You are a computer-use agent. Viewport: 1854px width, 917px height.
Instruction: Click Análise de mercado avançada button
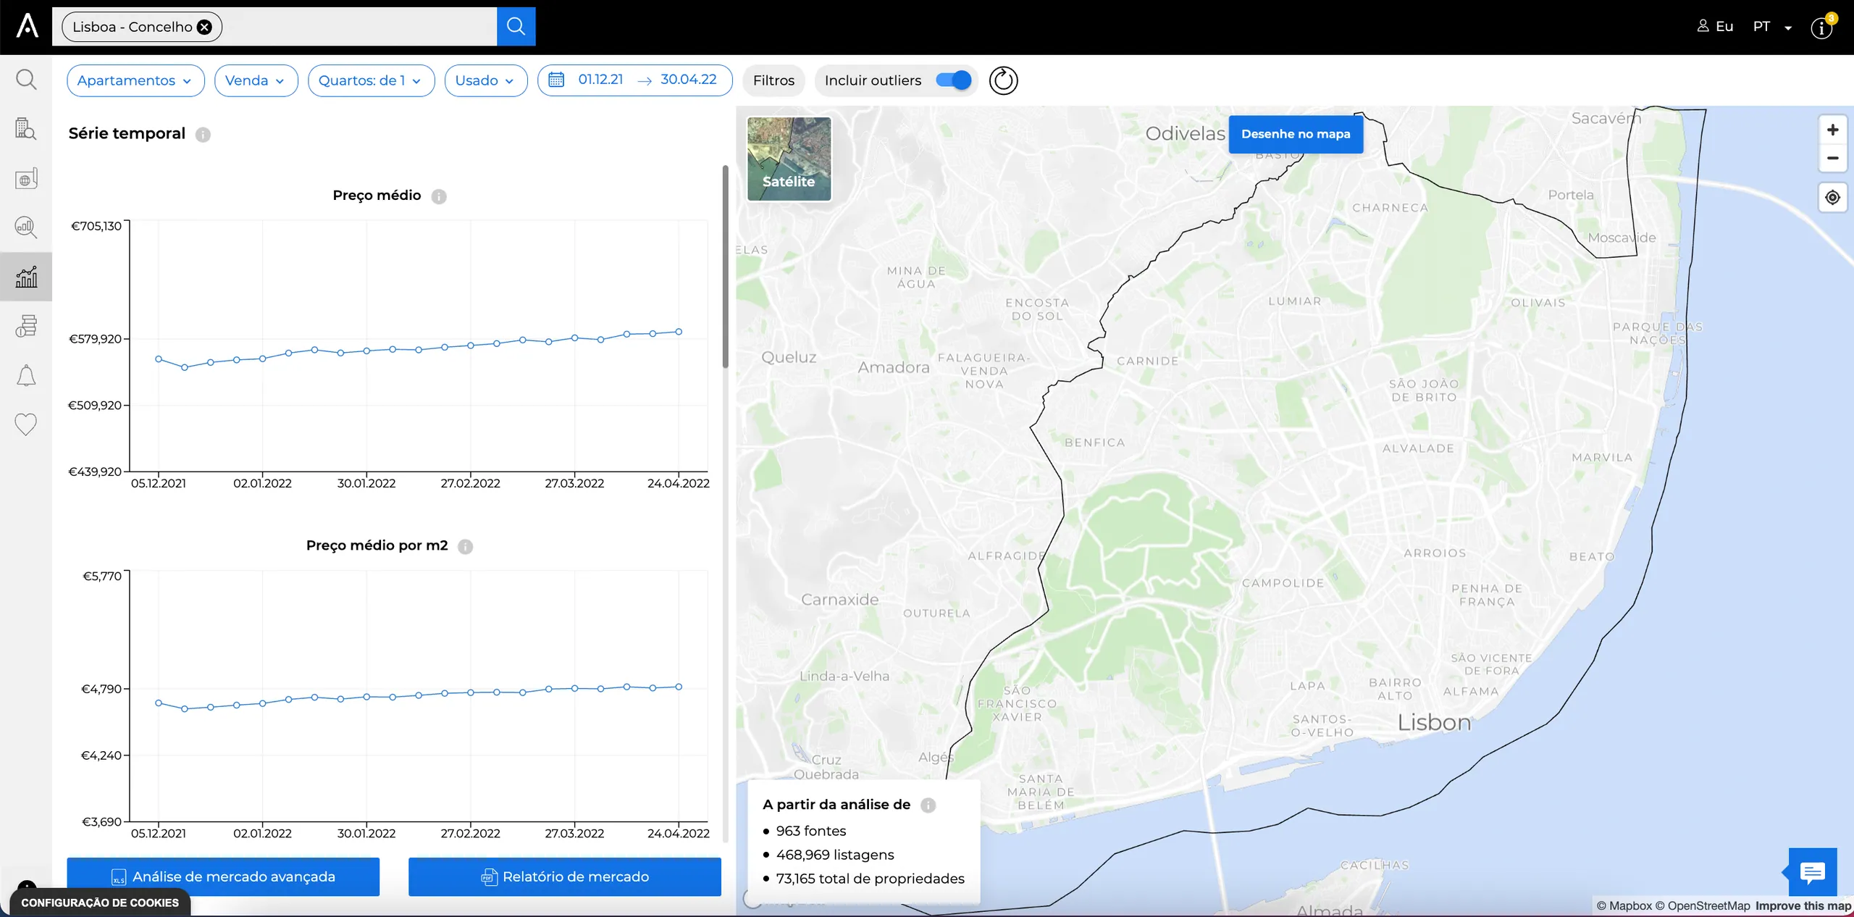(223, 877)
